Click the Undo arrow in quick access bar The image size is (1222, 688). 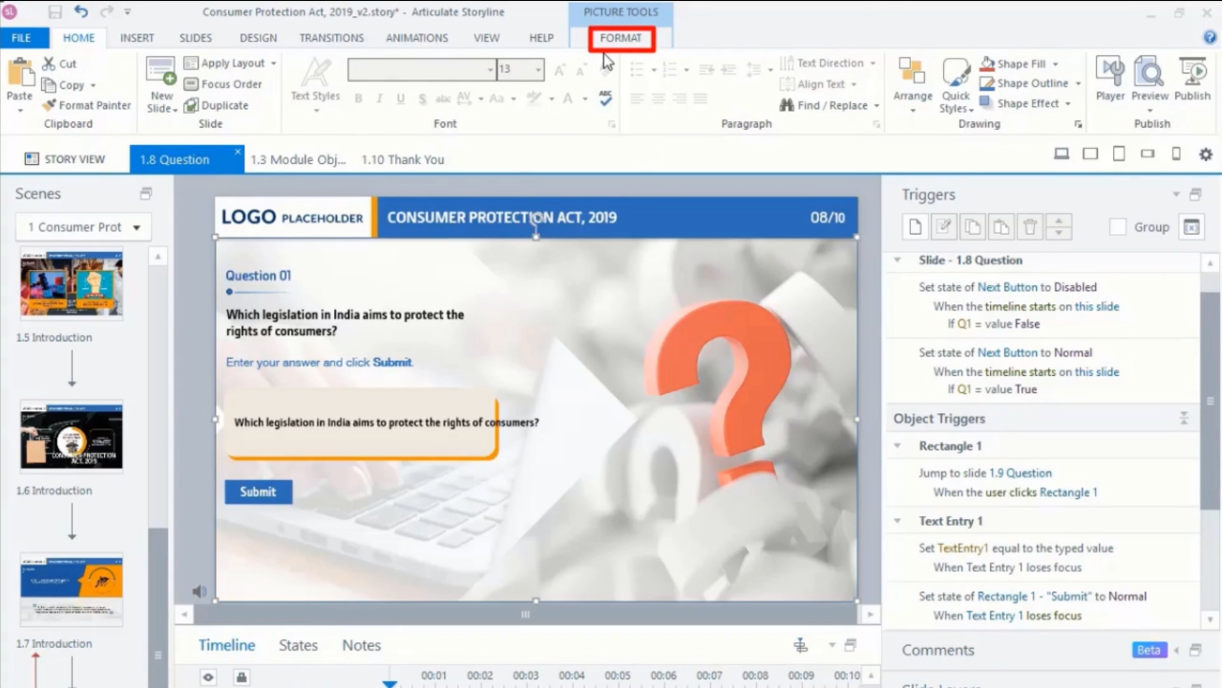(80, 11)
